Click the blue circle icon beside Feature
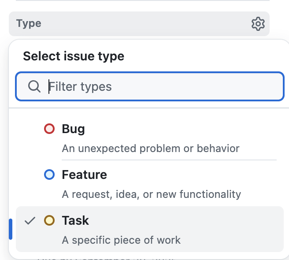Image resolution: width=289 pixels, height=260 pixels. tap(49, 175)
